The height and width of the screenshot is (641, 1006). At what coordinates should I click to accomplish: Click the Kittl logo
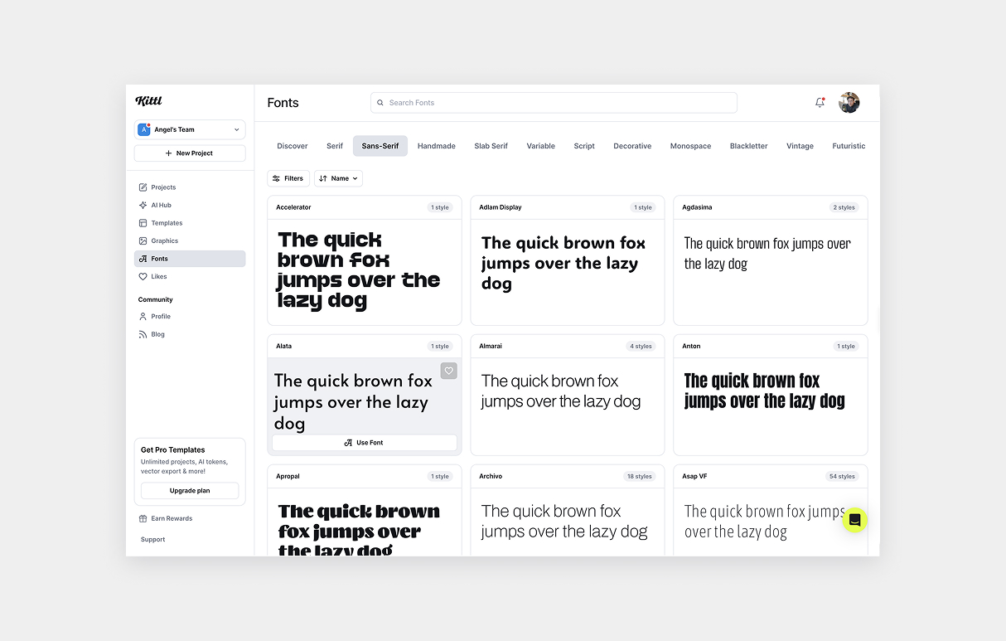click(x=149, y=101)
